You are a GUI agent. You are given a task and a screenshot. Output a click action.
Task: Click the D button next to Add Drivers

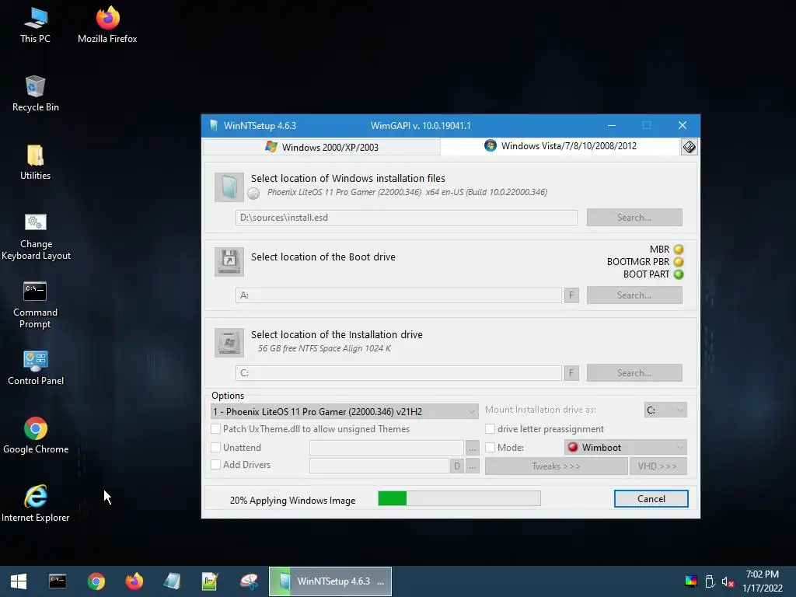457,466
